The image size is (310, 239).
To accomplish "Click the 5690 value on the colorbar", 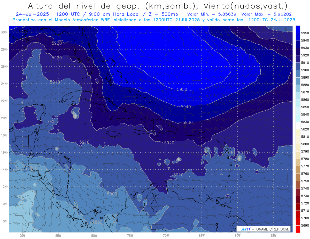I will point(305,226).
